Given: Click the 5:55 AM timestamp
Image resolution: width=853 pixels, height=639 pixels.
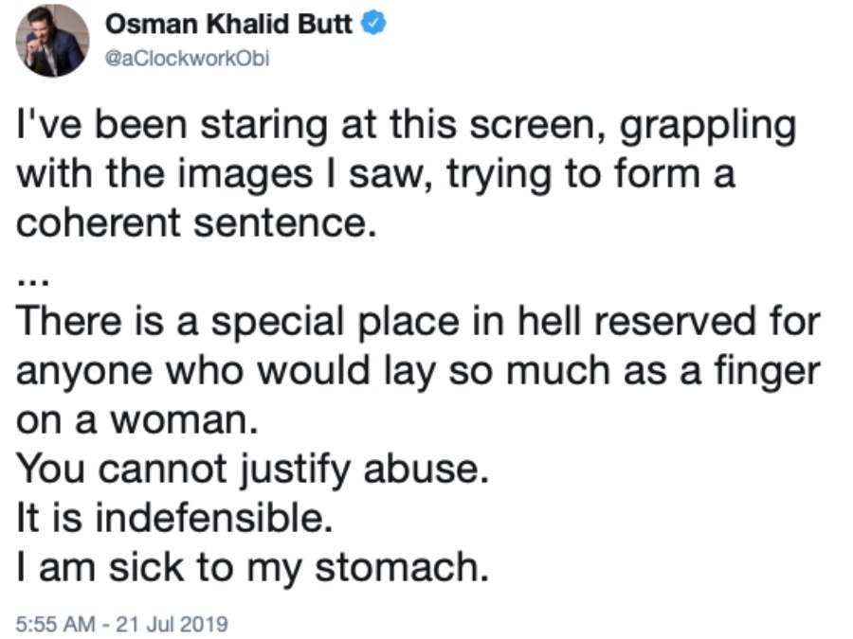Looking at the screenshot, I should tap(55, 623).
